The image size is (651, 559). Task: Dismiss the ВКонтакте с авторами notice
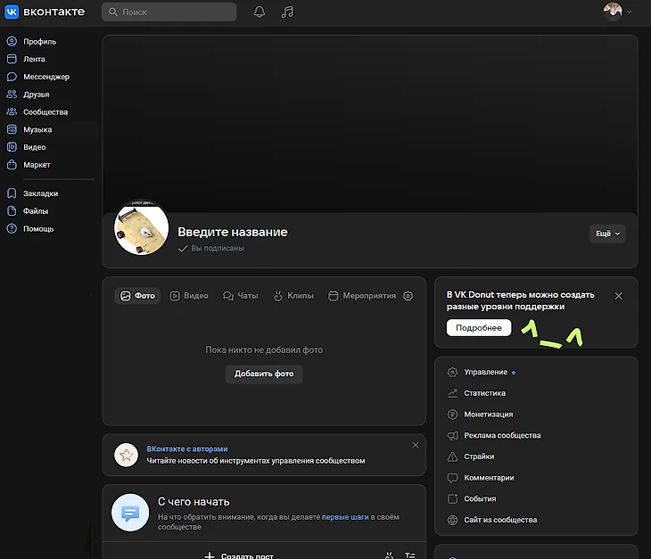tap(415, 445)
